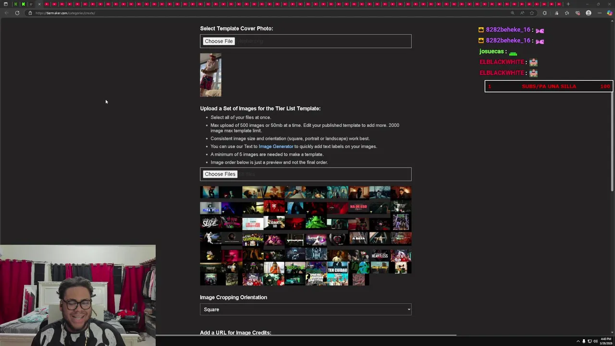
Task: Click the uploaded cover photo preview
Action: 210,75
